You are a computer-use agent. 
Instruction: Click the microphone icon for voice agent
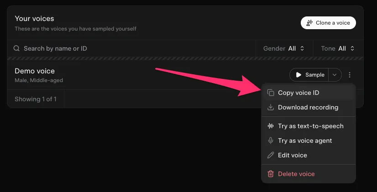pos(271,140)
